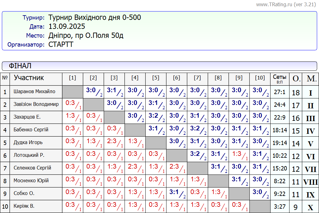This screenshot has width=319, height=213.
Task: Open player Завізіон Володимир
Action: 36,104
